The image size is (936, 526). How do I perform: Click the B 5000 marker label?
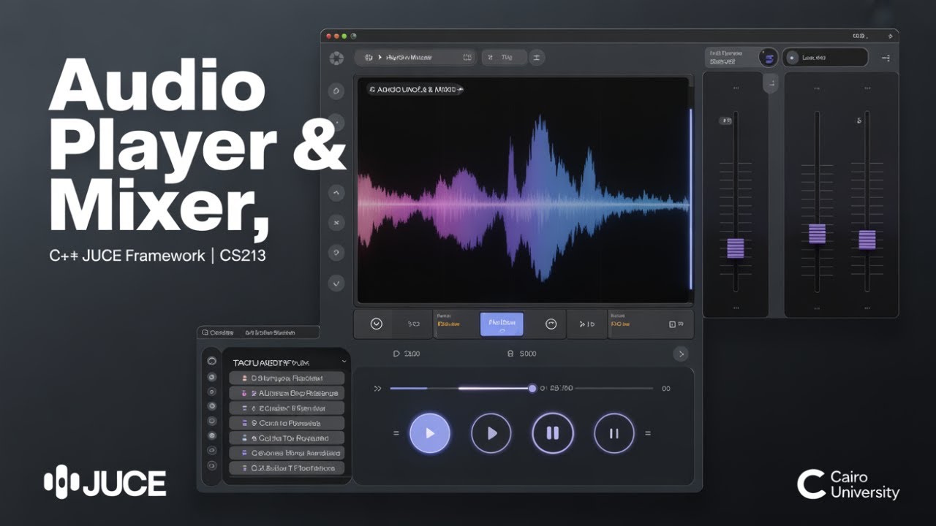pyautogui.click(x=522, y=354)
